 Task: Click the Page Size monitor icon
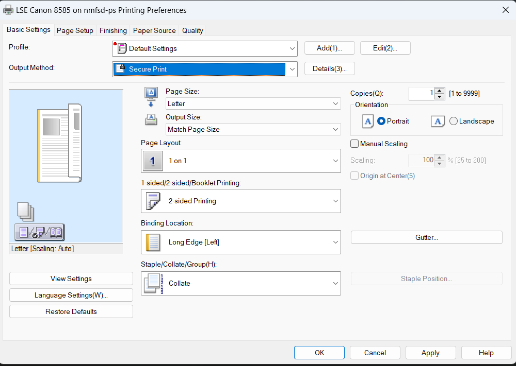151,97
